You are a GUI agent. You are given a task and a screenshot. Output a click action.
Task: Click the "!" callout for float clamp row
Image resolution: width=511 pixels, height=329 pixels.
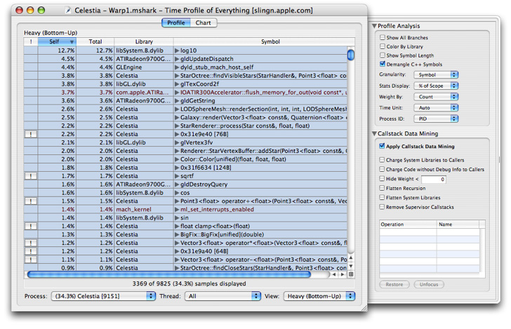pos(32,226)
